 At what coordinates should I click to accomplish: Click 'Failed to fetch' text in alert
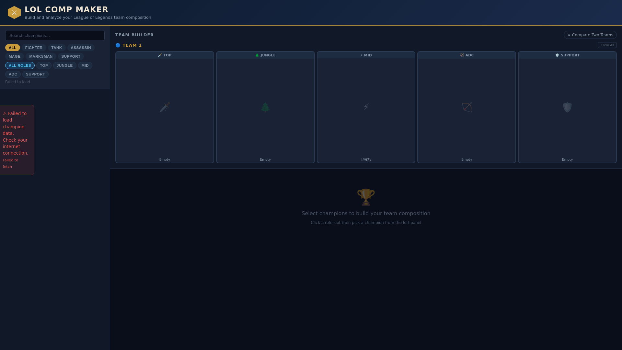pos(10,163)
